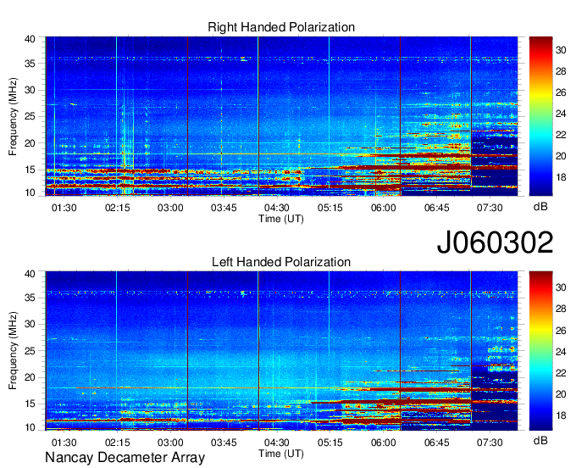Click the "dB" label under the upper color bar
Image resolution: width=576 pixels, height=468 pixels.
[x=540, y=207]
